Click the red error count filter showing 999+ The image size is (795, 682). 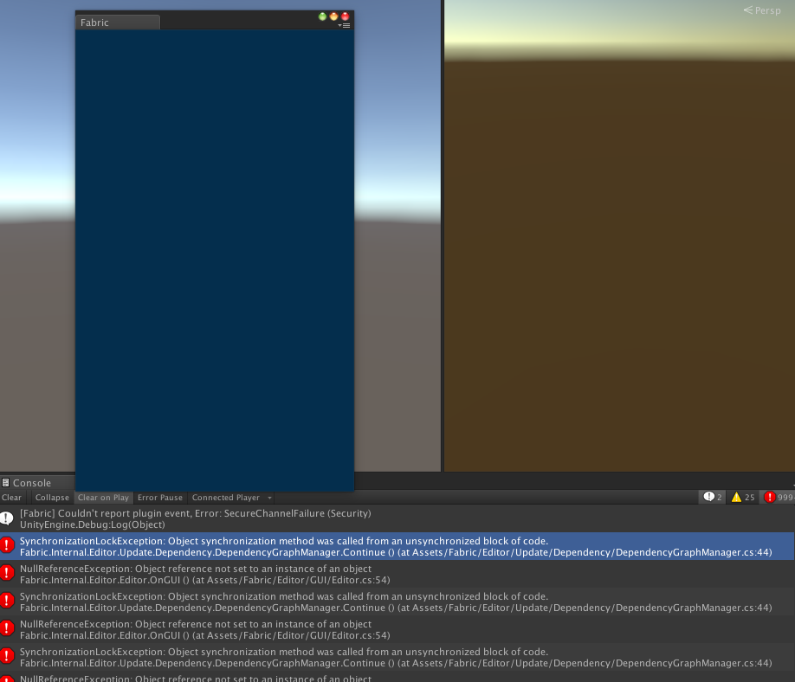[x=776, y=497]
